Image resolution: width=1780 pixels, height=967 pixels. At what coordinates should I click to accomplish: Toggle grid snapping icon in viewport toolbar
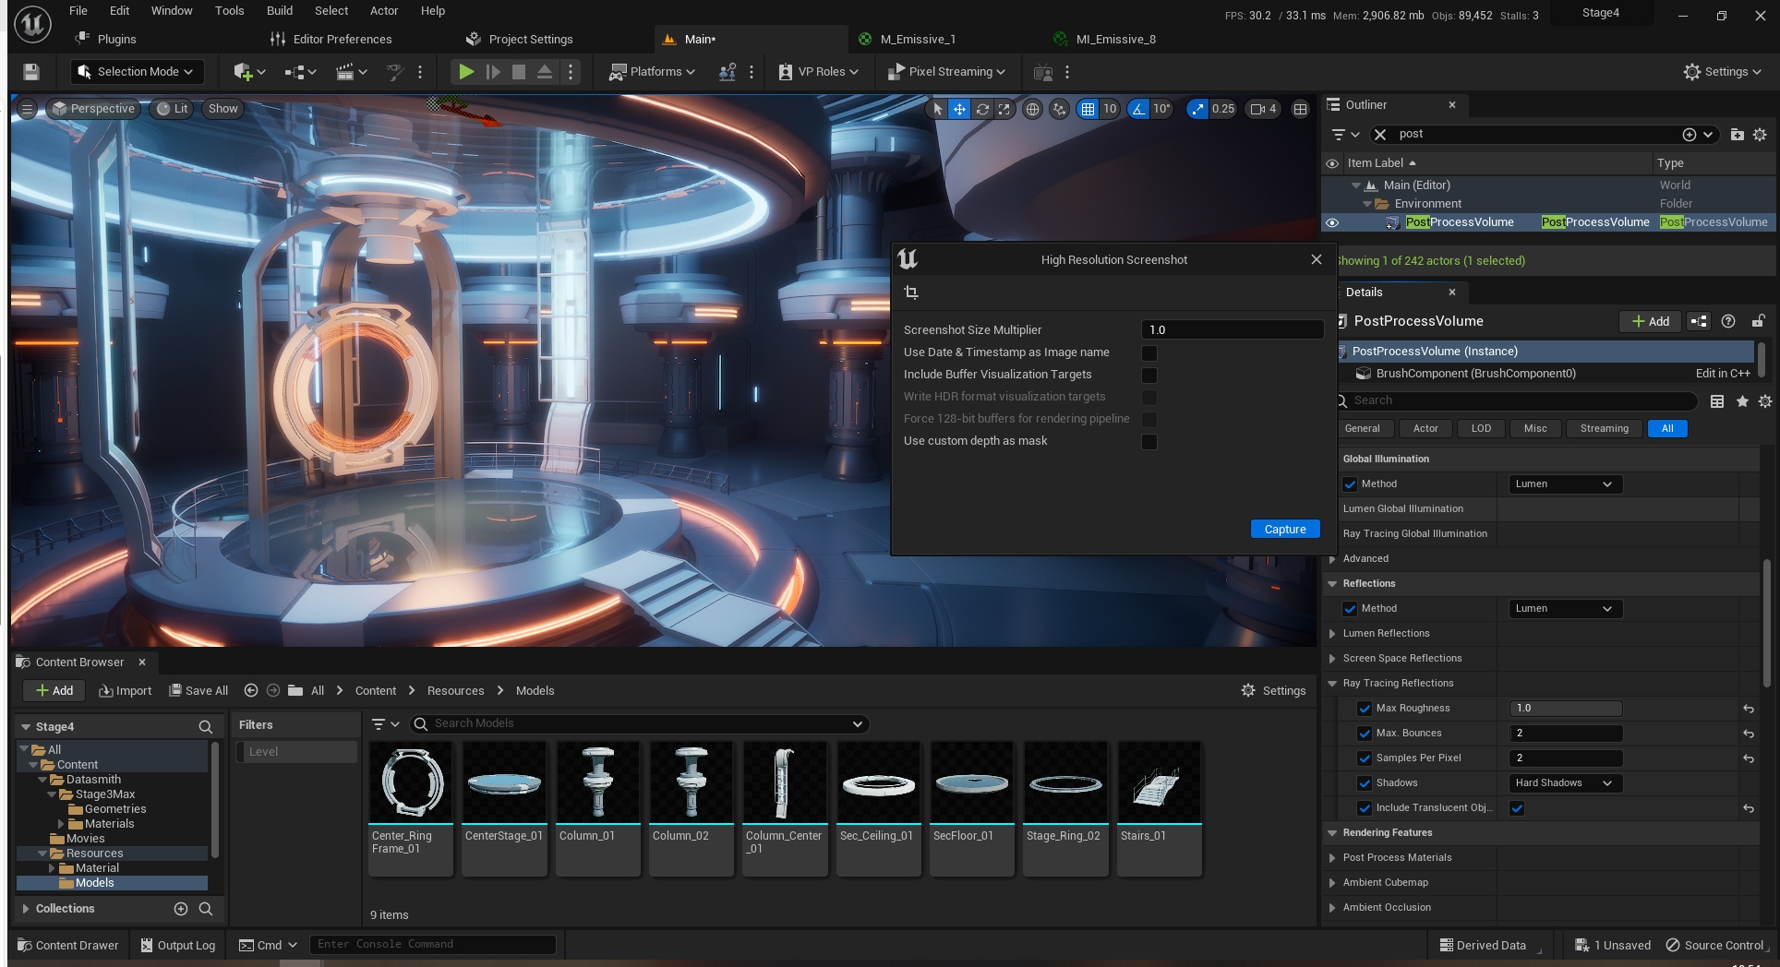pos(1088,109)
